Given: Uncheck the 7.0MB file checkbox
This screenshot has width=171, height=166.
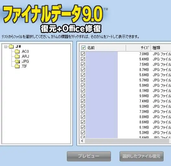Looking at the screenshot, I should click(x=83, y=54).
